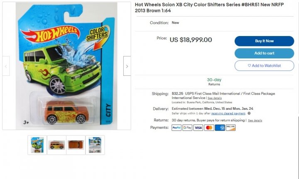The width and height of the screenshot is (299, 179).
Task: Select the side view car thumbnail
Action: pyautogui.click(x=56, y=145)
